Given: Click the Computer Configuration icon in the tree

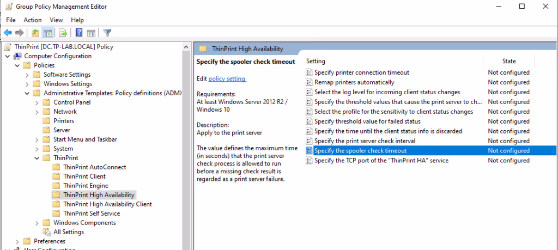Looking at the screenshot, I should pos(17,56).
